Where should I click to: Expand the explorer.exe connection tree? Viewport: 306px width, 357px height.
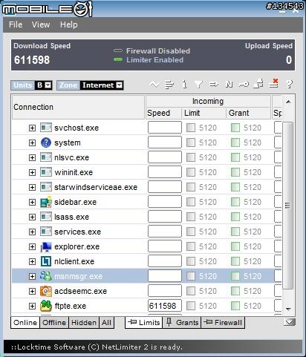pos(32,246)
